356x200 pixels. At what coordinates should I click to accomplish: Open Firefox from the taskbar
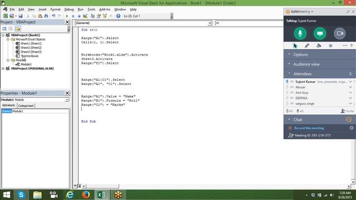[x=86, y=195]
